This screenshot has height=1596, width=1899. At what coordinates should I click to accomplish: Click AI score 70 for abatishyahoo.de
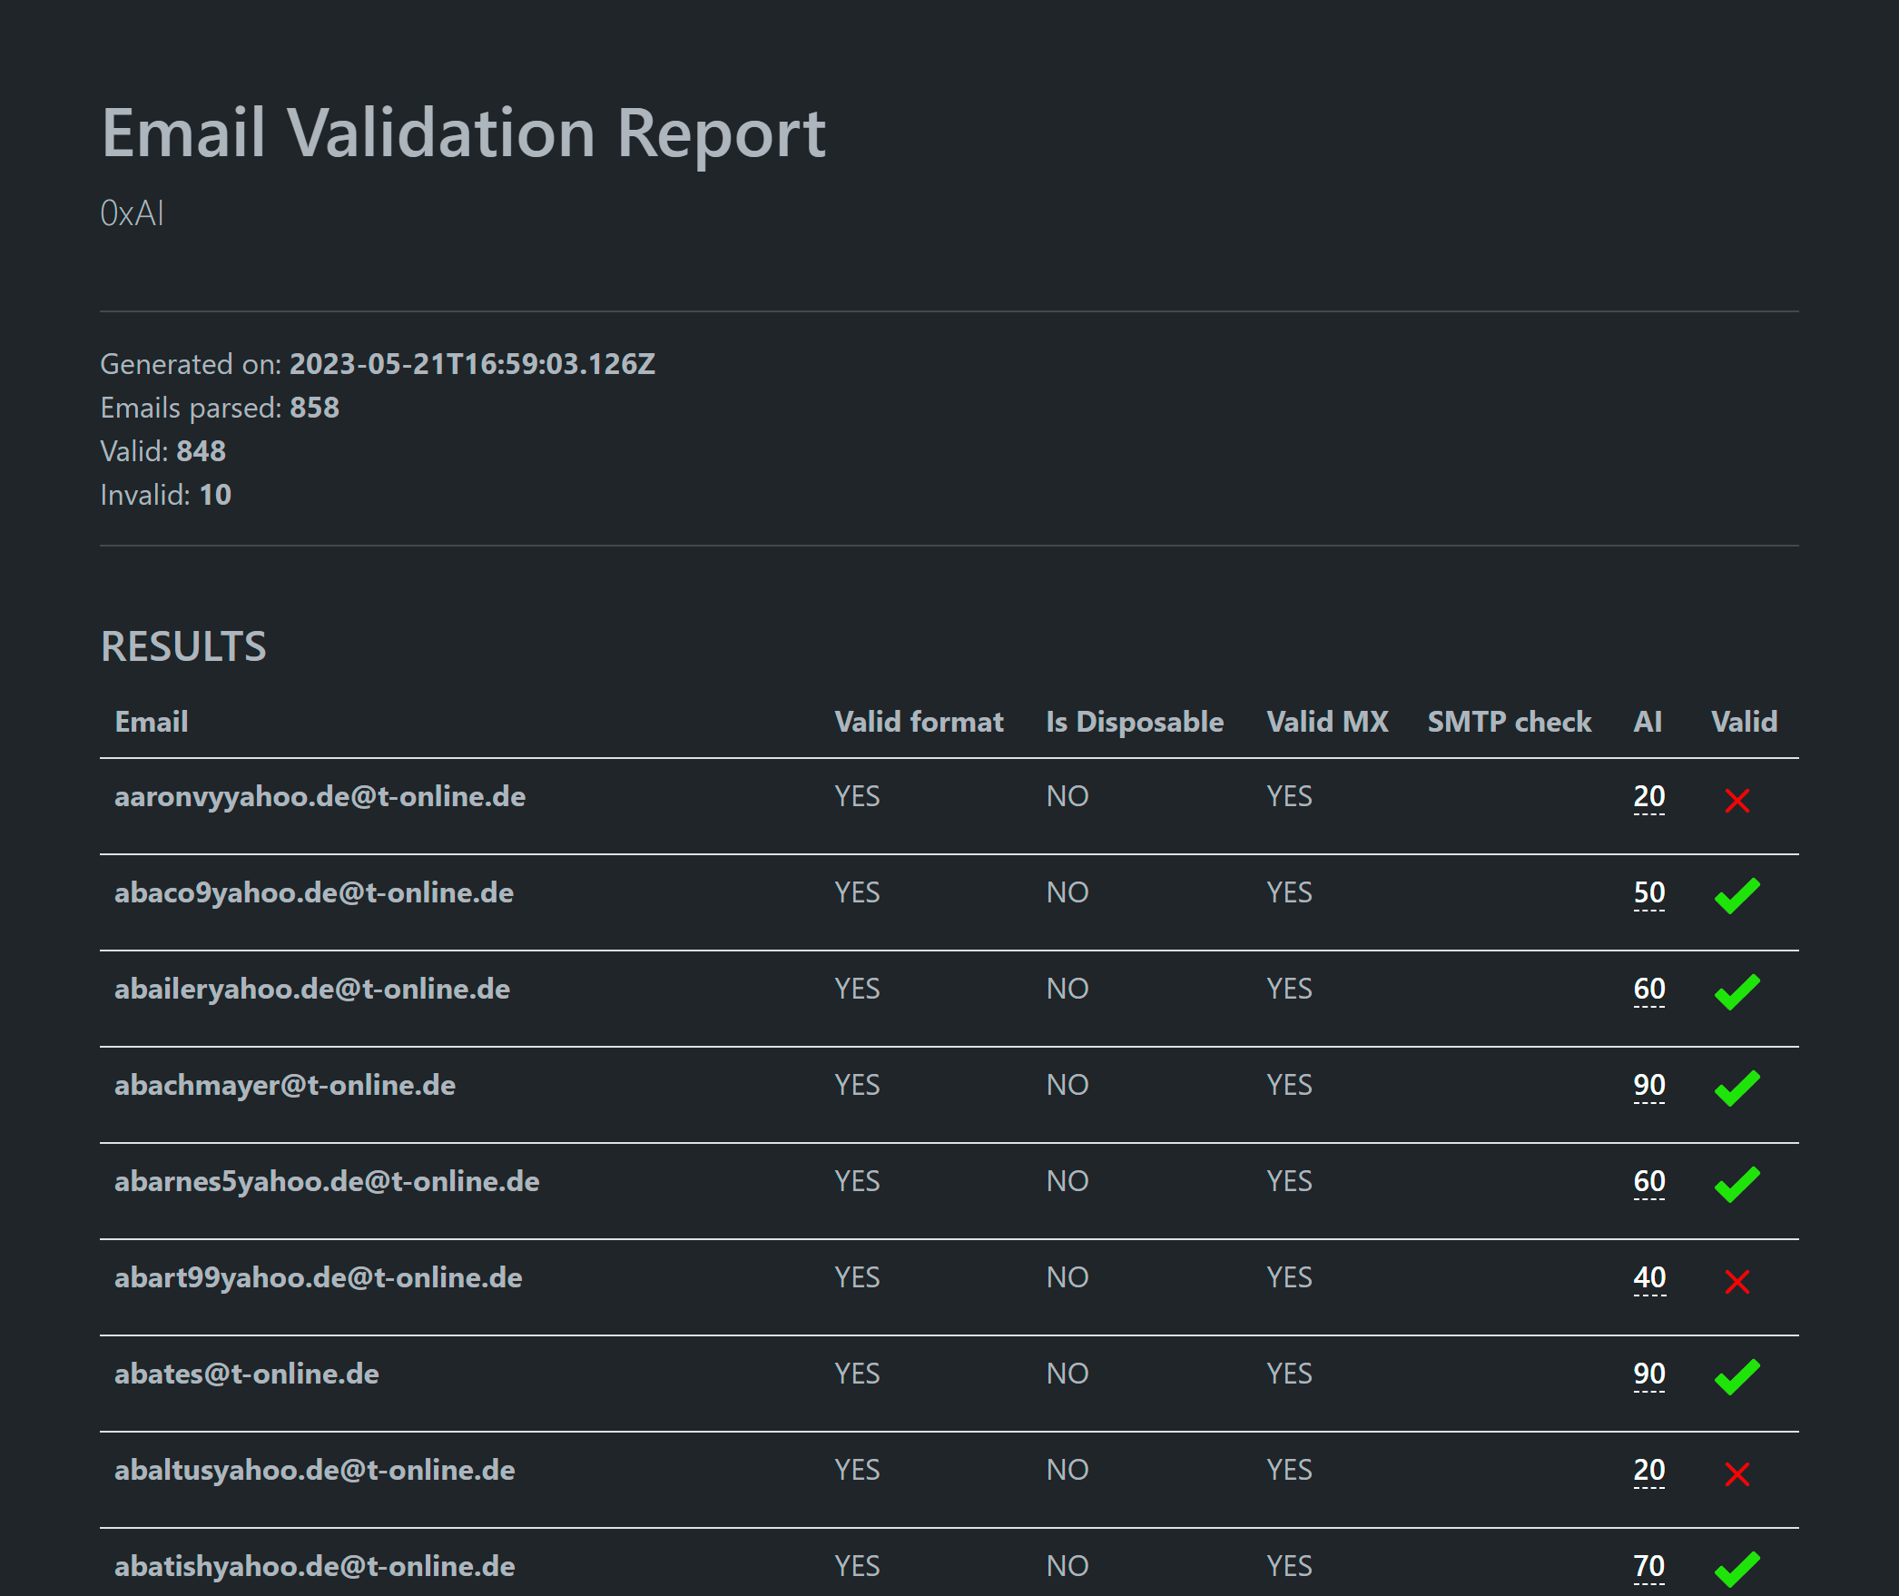tap(1648, 1566)
